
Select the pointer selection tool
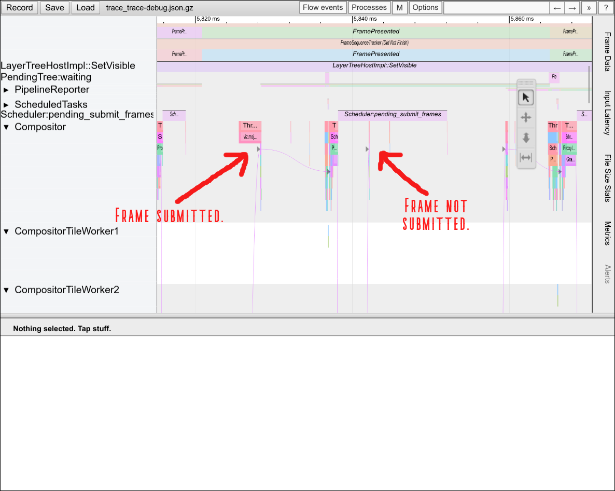pyautogui.click(x=526, y=97)
